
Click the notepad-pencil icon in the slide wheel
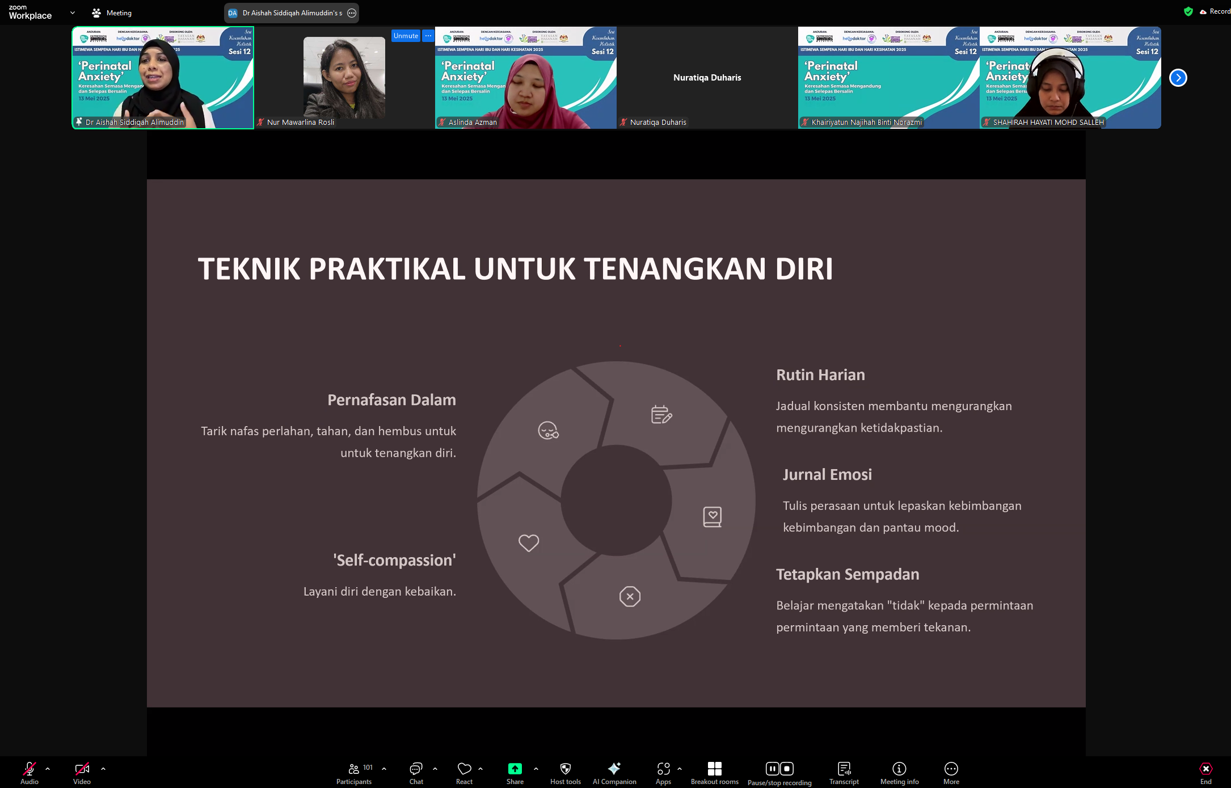coord(661,415)
